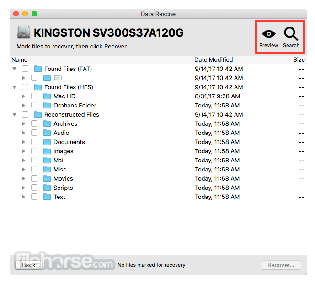Expand the Mac HD folder
Viewport: 315px width, 284px height.
[x=23, y=96]
